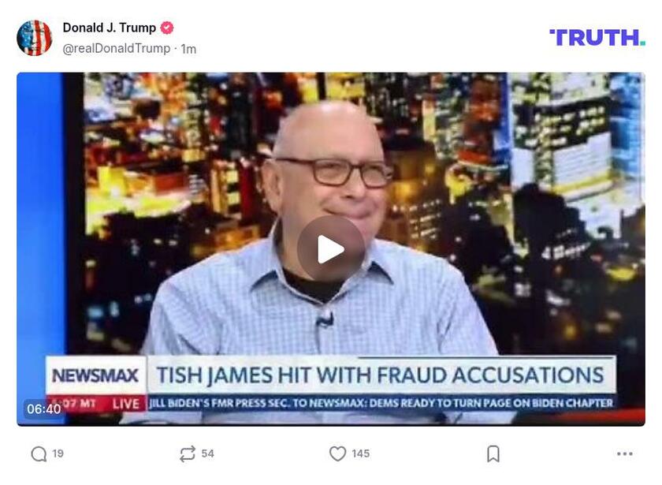Open Donald J. Trump profile avatar

pyautogui.click(x=34, y=38)
